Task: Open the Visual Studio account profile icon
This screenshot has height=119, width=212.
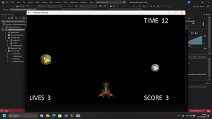Action: 189,2
